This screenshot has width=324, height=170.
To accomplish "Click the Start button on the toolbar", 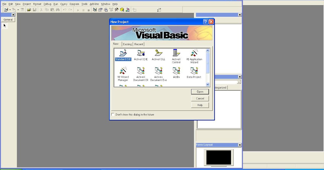I will point(78,10).
